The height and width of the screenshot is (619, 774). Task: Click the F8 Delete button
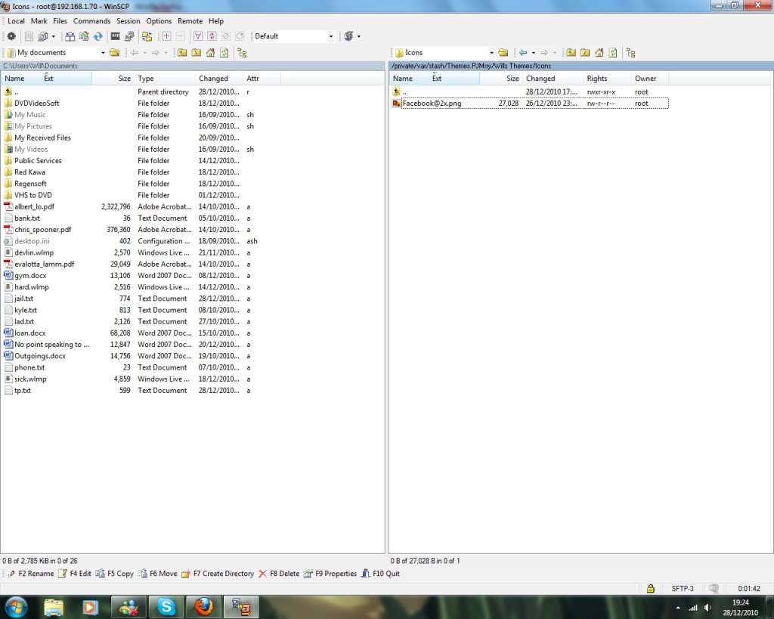pyautogui.click(x=279, y=573)
